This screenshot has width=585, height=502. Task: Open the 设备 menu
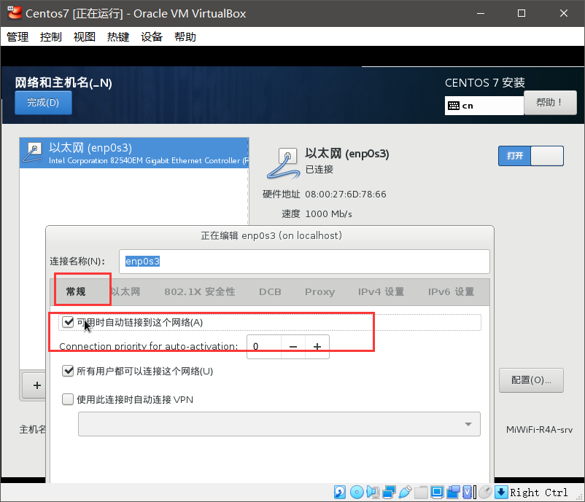click(151, 36)
